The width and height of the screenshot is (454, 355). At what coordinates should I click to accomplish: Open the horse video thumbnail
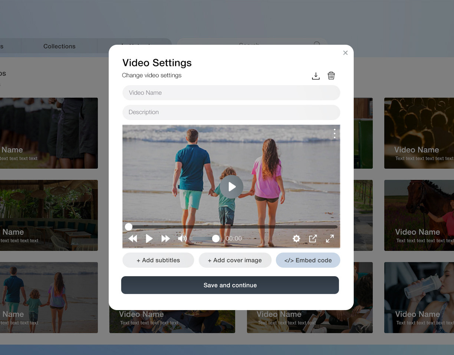tap(419, 215)
